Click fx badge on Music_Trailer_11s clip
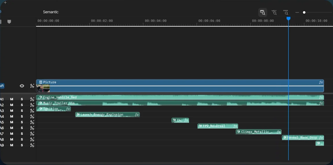 (321, 103)
